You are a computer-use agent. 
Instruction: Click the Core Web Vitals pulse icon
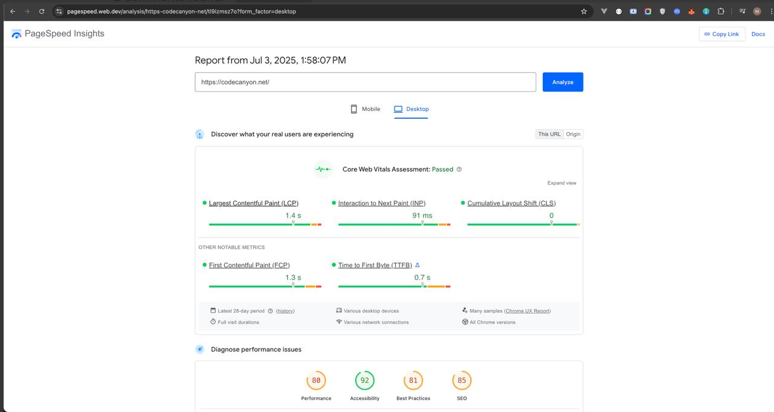pyautogui.click(x=323, y=169)
